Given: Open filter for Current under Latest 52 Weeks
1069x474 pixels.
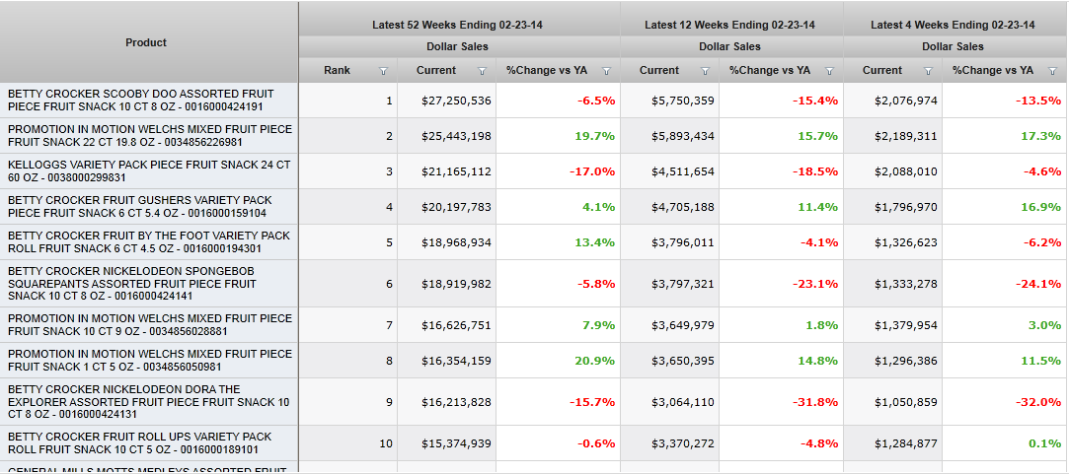Looking at the screenshot, I should (x=482, y=71).
